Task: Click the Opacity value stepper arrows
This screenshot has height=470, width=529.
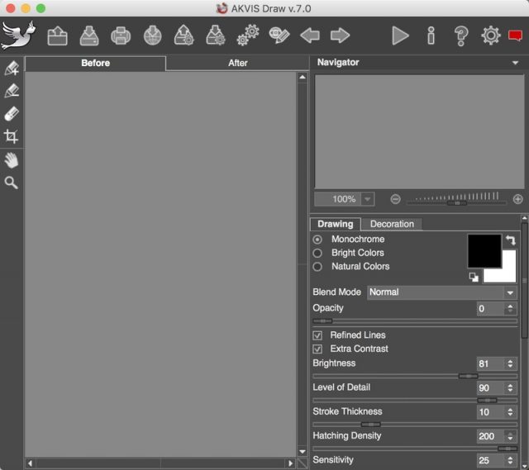Action: pyautogui.click(x=510, y=308)
